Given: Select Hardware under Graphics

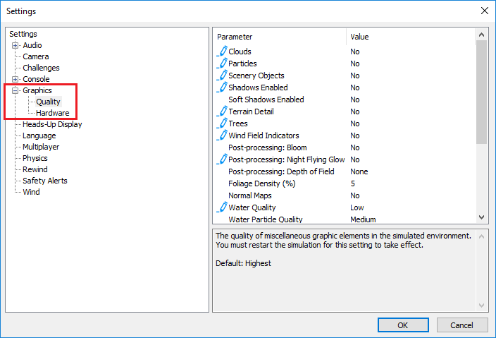Looking at the screenshot, I should (x=52, y=113).
